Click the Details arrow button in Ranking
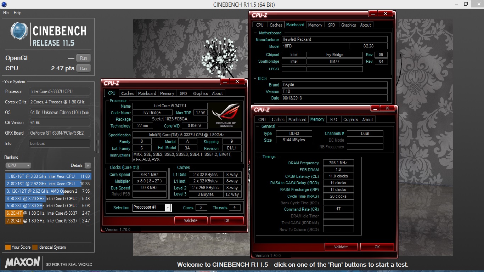 pos(88,165)
